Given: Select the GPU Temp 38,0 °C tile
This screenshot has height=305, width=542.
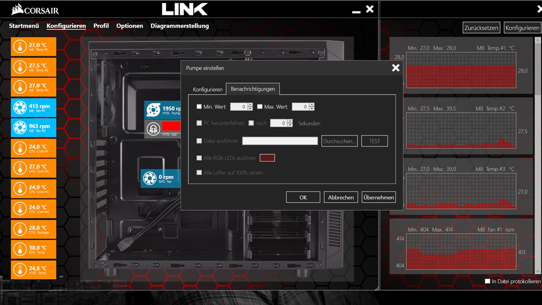Looking at the screenshot, I should pos(33,250).
